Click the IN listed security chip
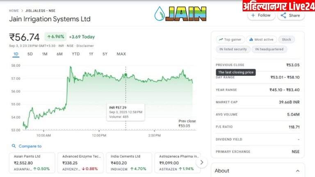This screenshot has width=315, height=177. coord(233,49)
